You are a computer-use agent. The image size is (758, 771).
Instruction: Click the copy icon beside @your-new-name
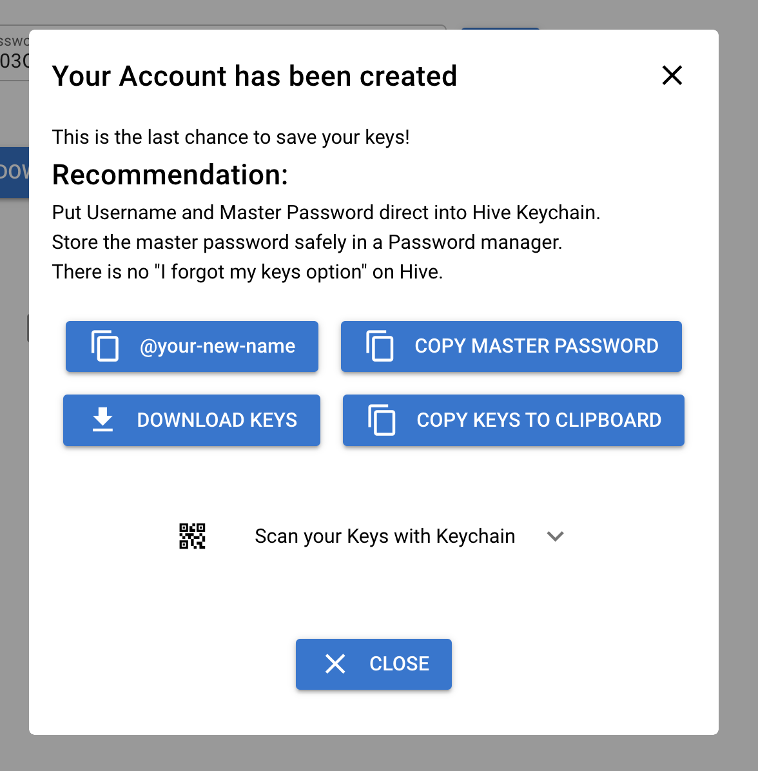(x=104, y=346)
